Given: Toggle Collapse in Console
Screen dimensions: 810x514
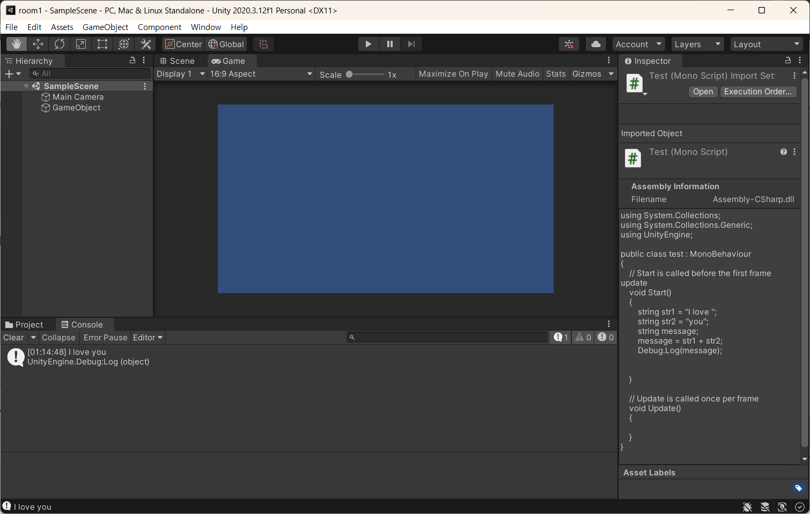Looking at the screenshot, I should pos(58,338).
